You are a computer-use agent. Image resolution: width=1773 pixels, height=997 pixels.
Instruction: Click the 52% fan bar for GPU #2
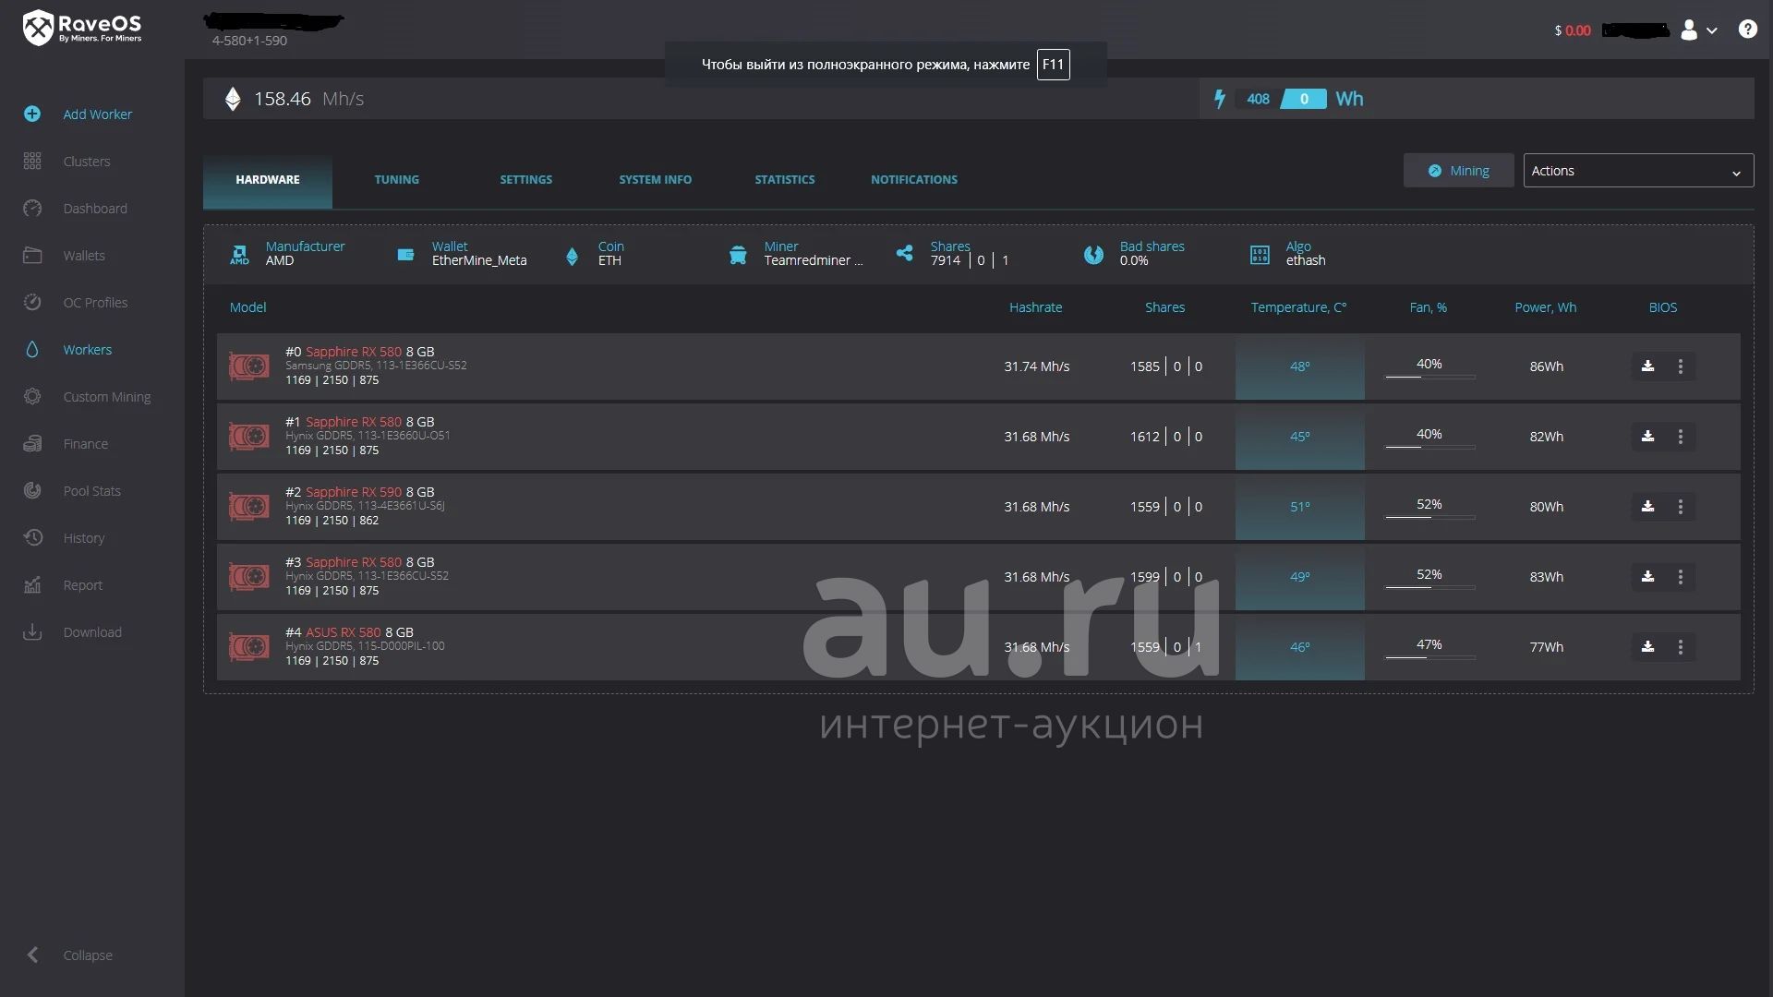(x=1429, y=517)
